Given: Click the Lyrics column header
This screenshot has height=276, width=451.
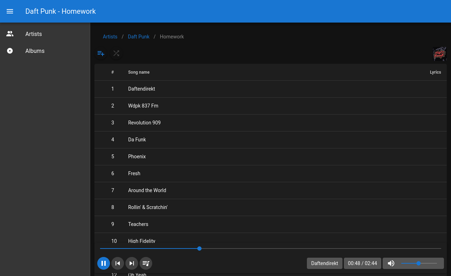Looking at the screenshot, I should [435, 72].
